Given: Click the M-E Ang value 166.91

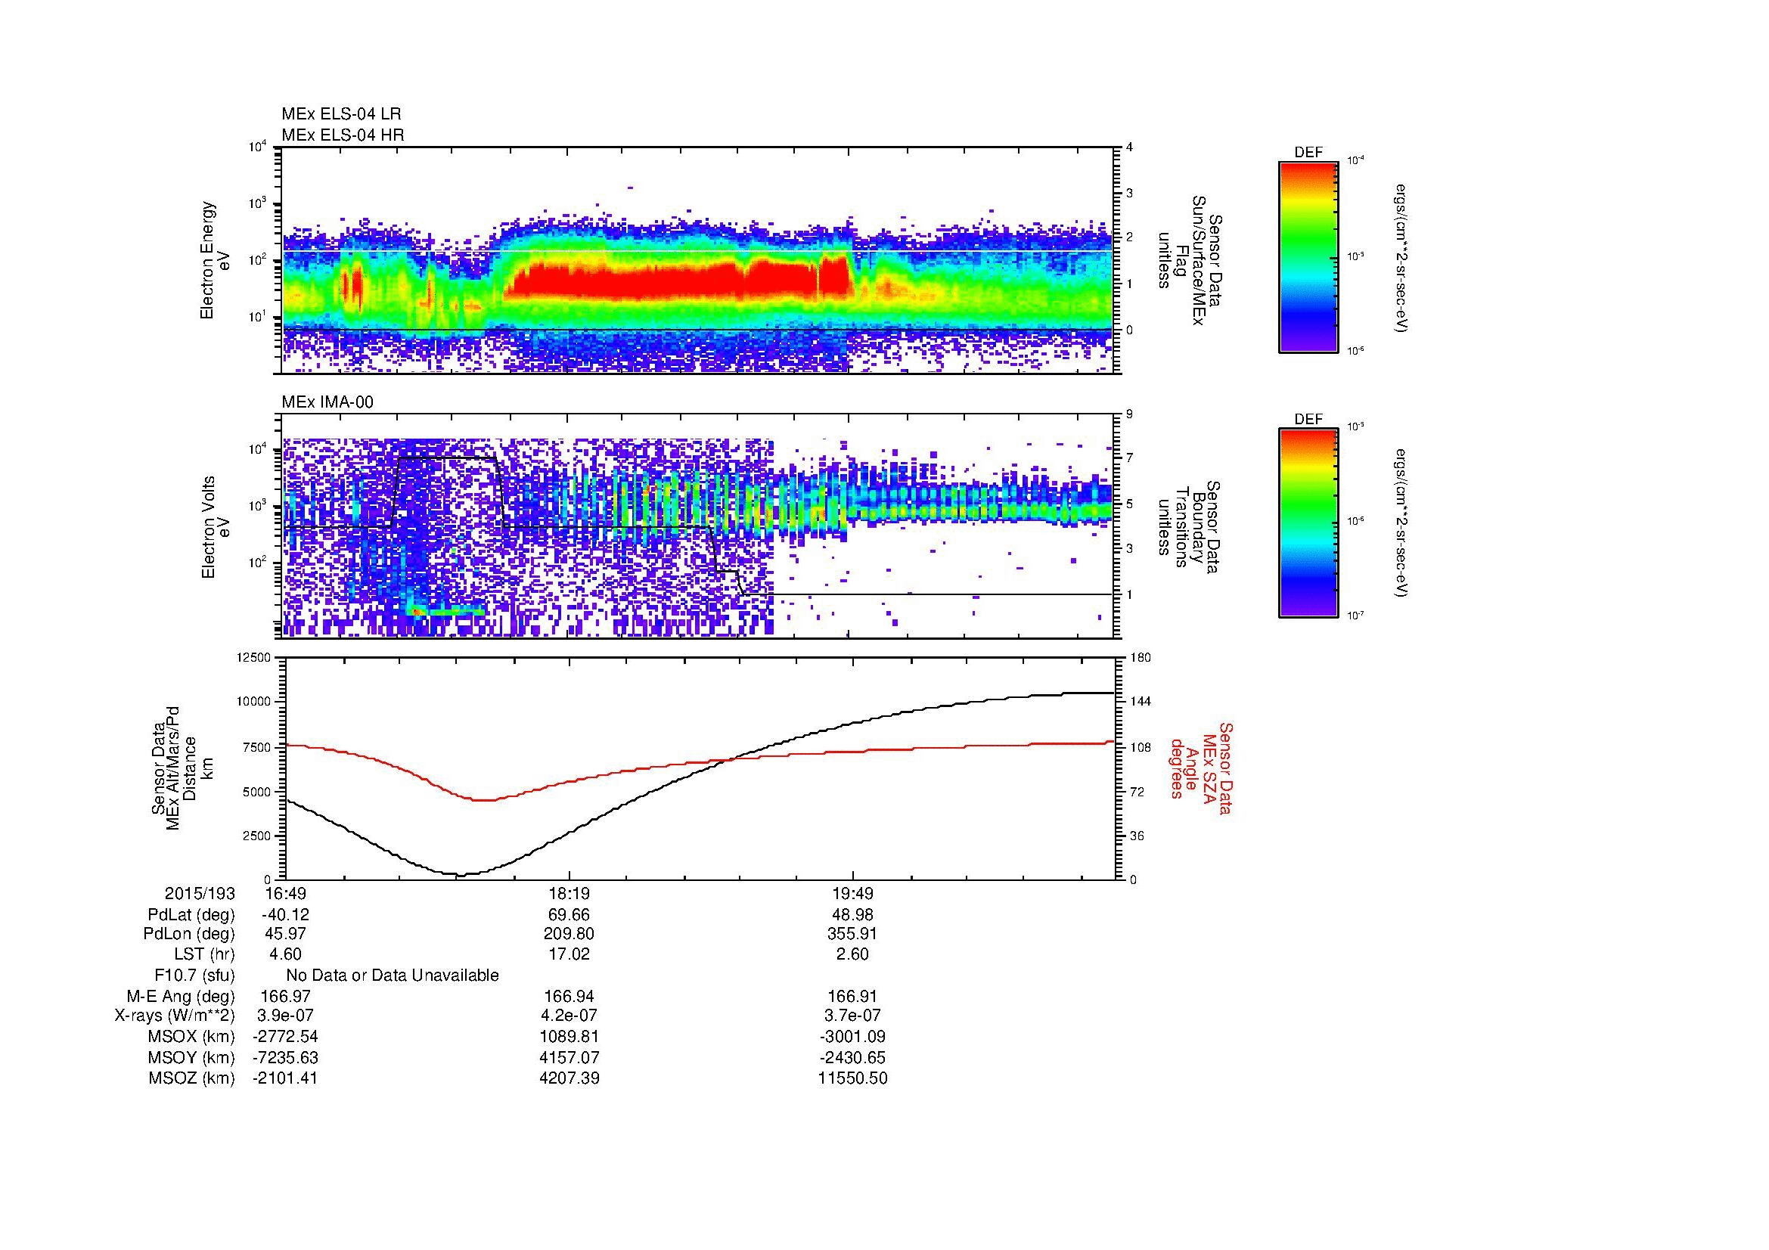Looking at the screenshot, I should pos(853,996).
